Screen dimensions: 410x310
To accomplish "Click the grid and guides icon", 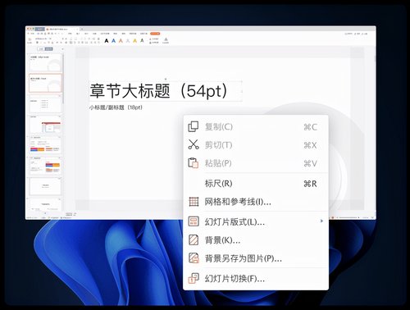I will (194, 202).
